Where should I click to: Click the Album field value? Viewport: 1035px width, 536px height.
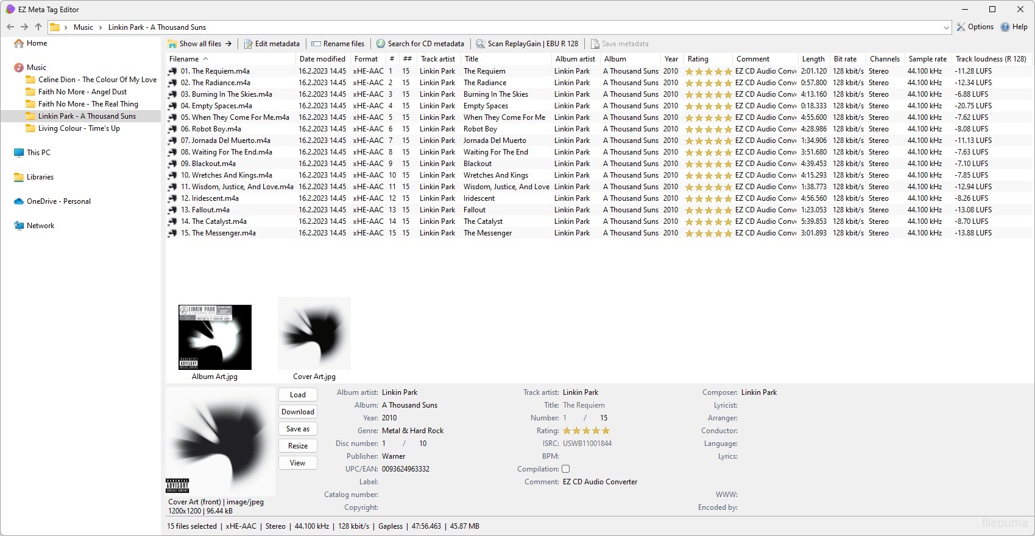click(409, 405)
